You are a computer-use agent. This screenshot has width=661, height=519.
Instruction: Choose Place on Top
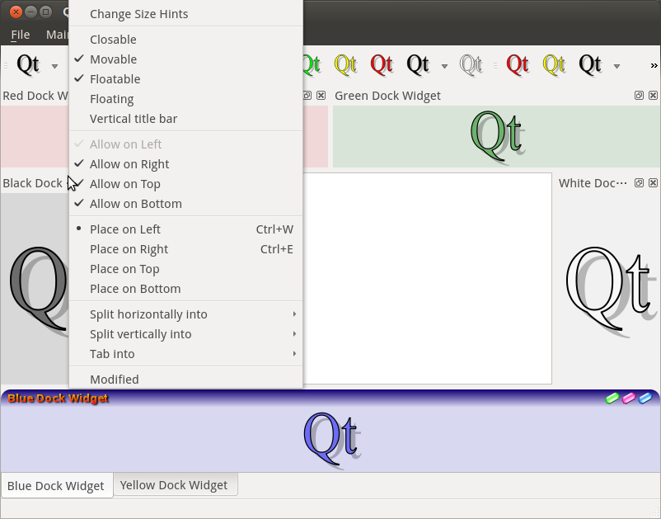186,269
